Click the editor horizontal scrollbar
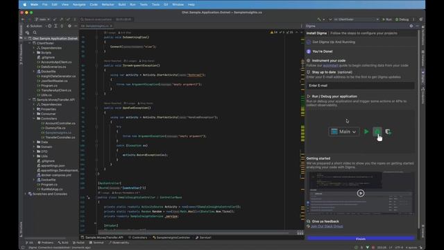The image size is (444, 250). [x=194, y=233]
